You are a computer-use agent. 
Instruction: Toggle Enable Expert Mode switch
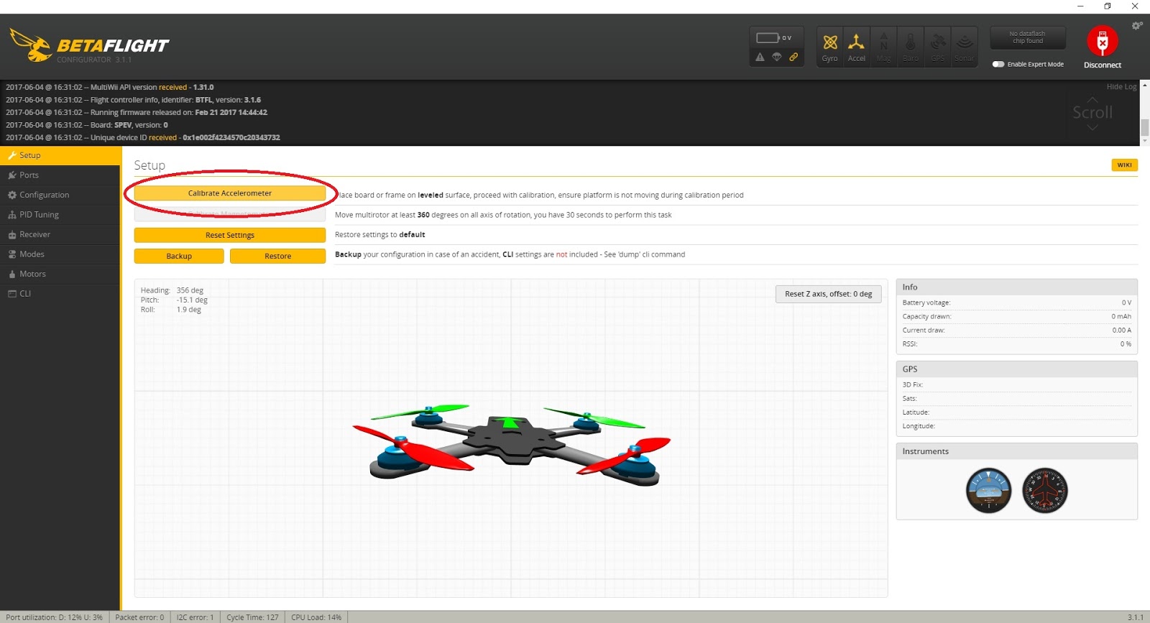tap(998, 65)
